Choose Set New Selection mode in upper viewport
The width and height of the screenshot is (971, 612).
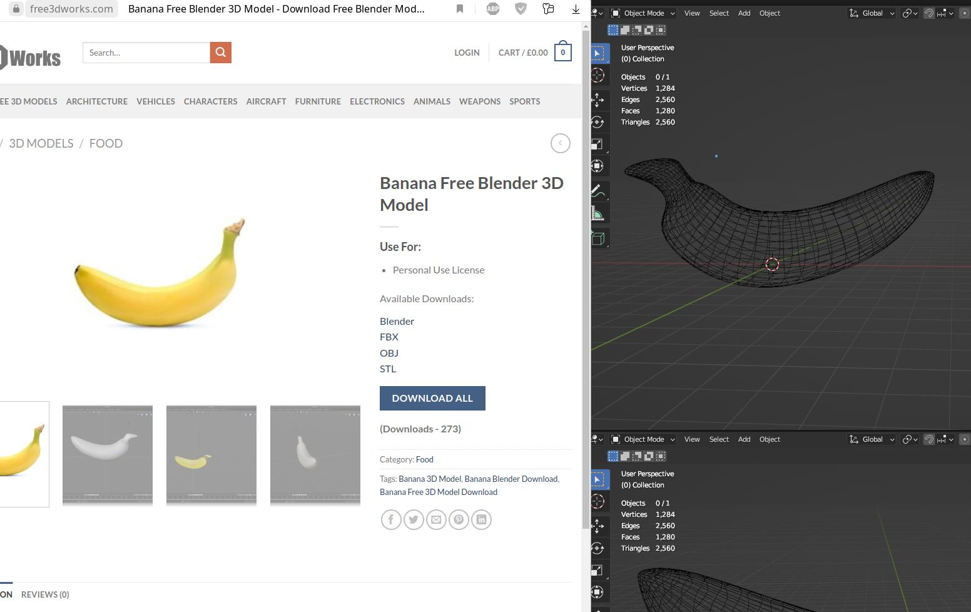coord(613,30)
